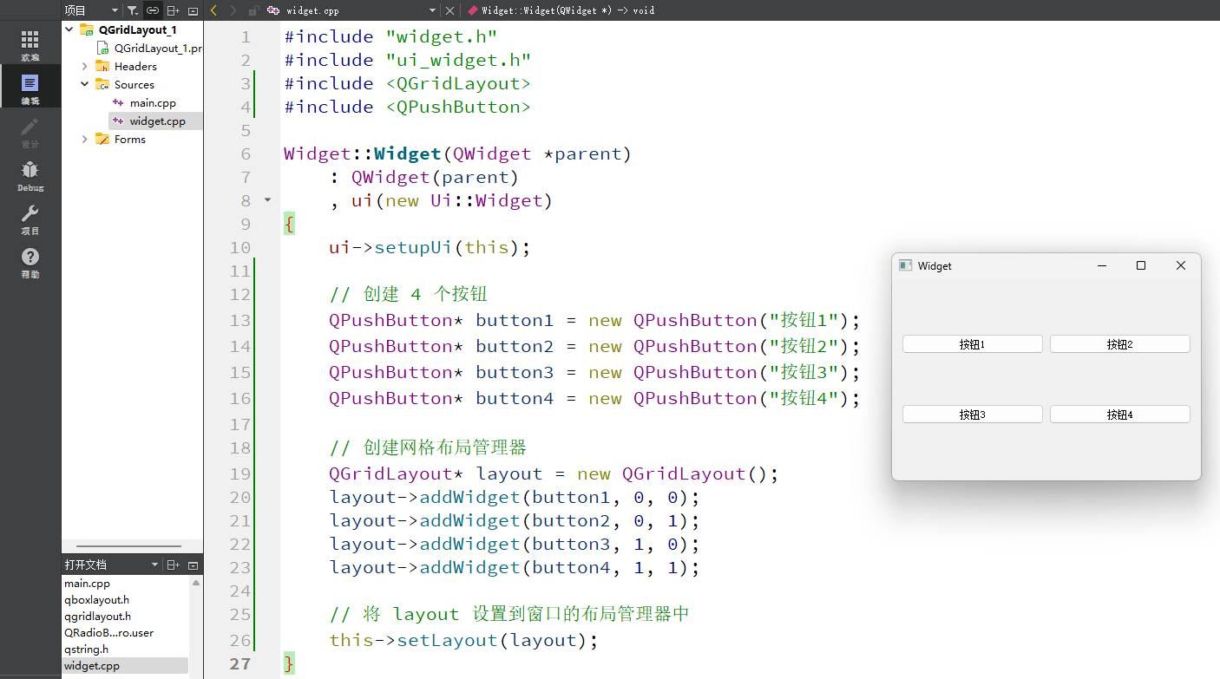1220x679 pixels.
Task: Open qgridlayout.h from the 打开文档 list
Action: coord(99,616)
